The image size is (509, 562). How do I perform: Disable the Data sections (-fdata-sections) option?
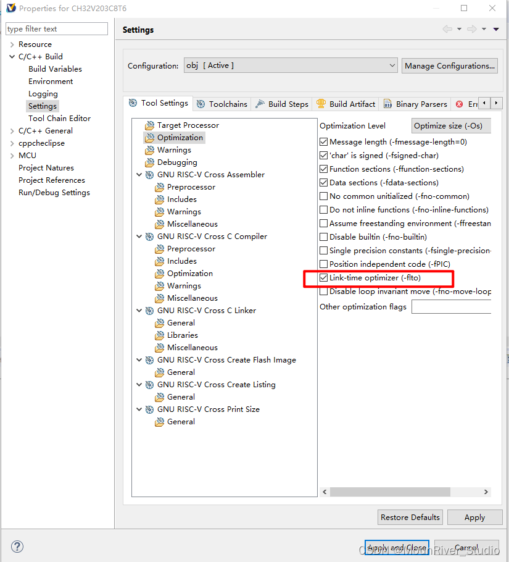(x=323, y=182)
